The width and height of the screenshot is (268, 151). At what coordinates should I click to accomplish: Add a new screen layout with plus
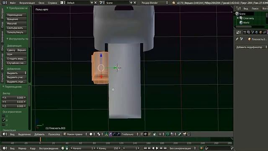(92, 3)
